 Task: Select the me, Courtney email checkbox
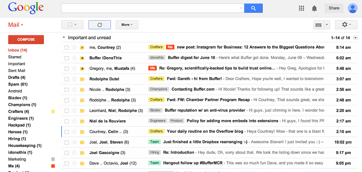point(67,48)
